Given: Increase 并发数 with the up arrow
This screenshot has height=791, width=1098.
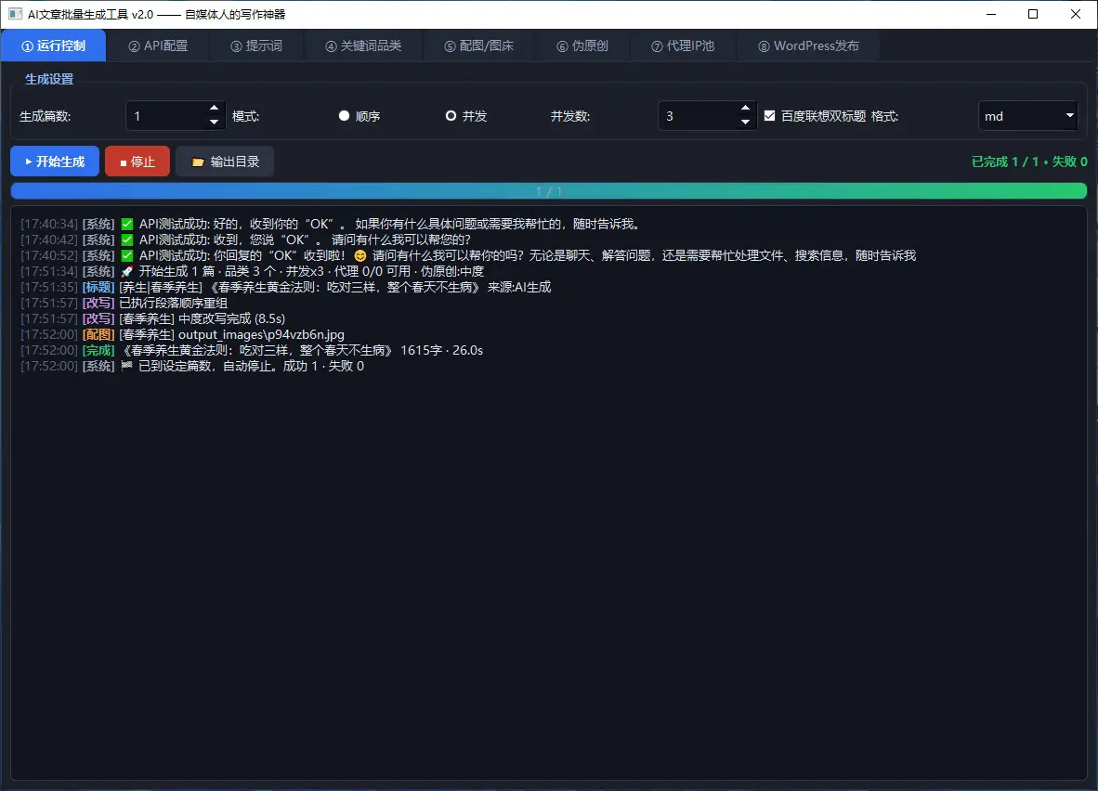Looking at the screenshot, I should coord(746,109).
